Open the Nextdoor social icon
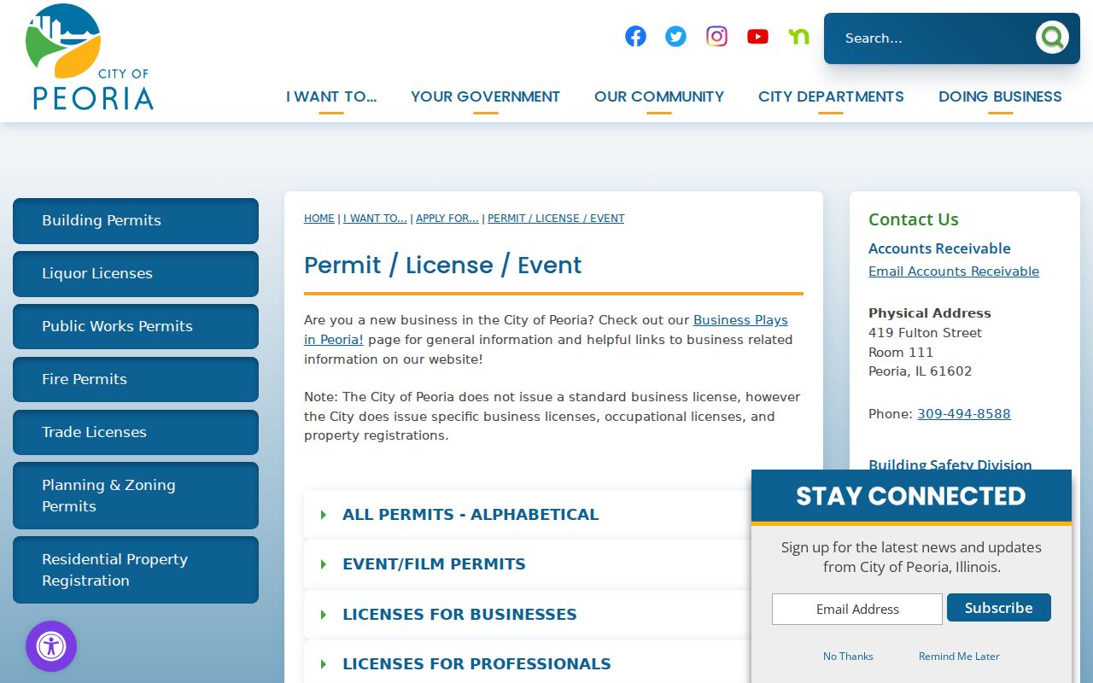The image size is (1093, 683). pyautogui.click(x=798, y=36)
